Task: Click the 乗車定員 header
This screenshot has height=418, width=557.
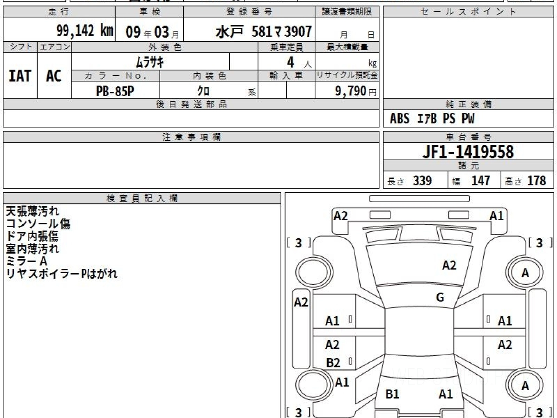Action: pyautogui.click(x=286, y=47)
